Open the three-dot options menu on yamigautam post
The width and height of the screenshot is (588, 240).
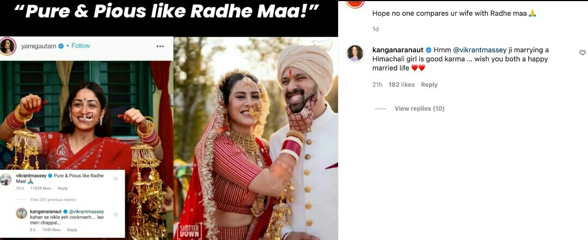(x=160, y=46)
